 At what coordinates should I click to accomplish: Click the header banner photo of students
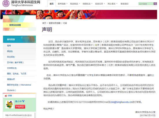(x=79, y=14)
